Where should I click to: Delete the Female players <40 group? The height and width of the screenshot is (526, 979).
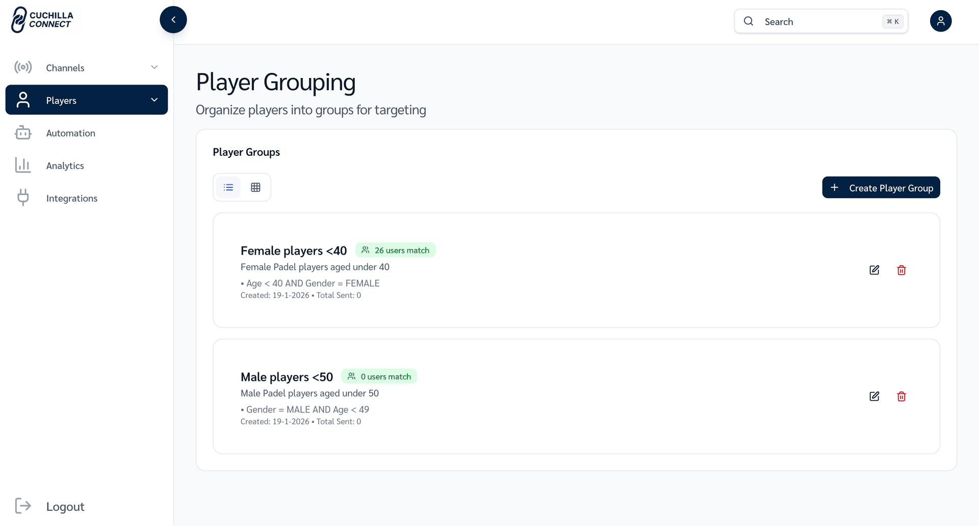[901, 270]
